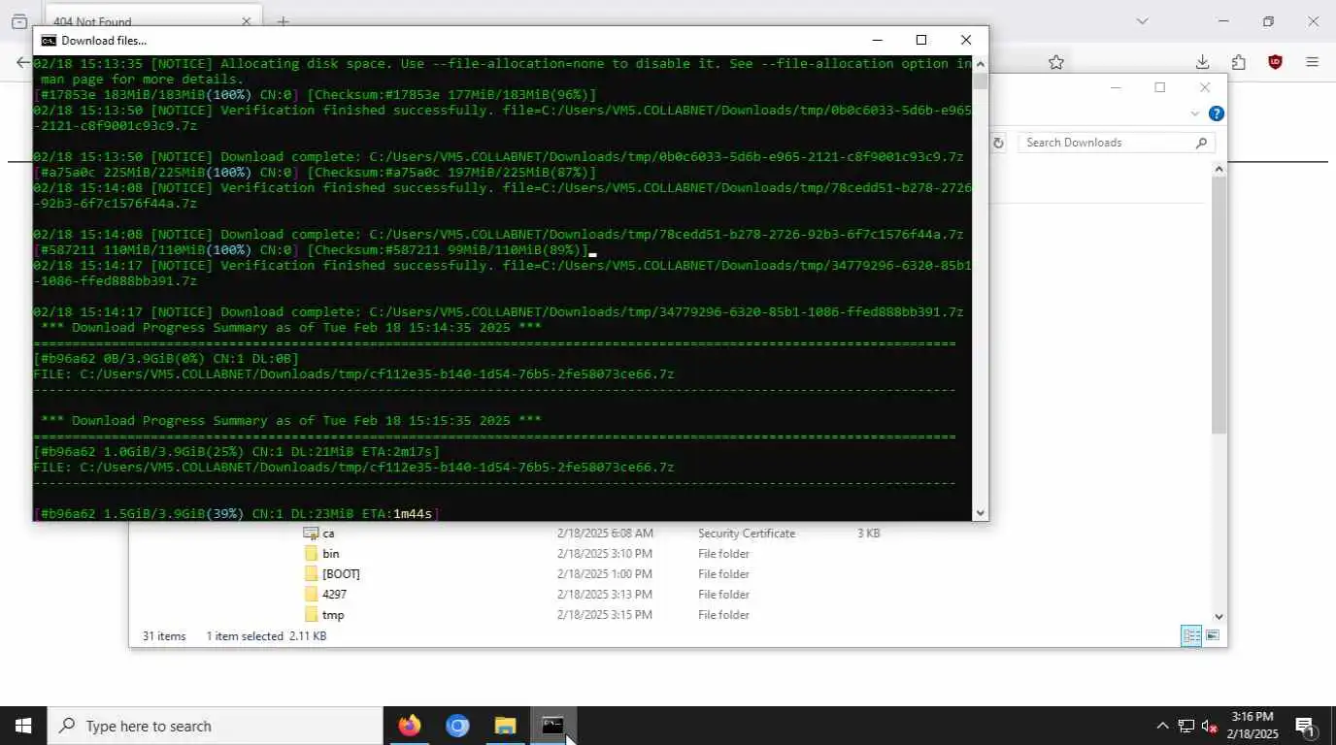Maximize the Download files console window
This screenshot has height=745, width=1336.
coord(921,40)
